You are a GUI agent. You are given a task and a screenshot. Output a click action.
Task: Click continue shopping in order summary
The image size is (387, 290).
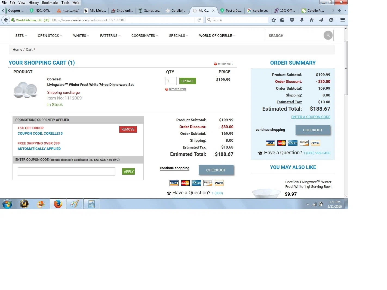[x=270, y=130]
